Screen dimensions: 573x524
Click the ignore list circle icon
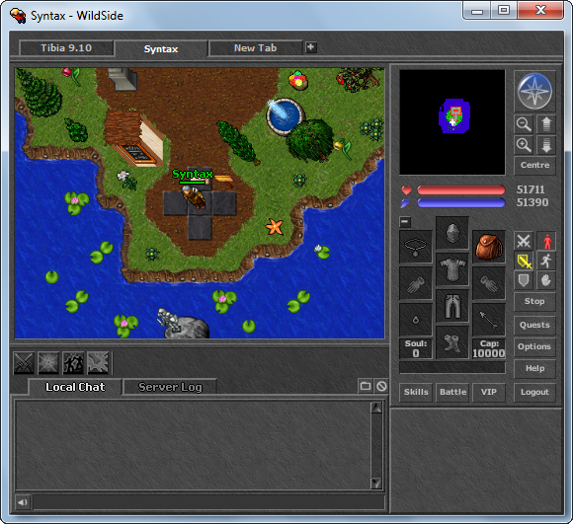pos(381,386)
